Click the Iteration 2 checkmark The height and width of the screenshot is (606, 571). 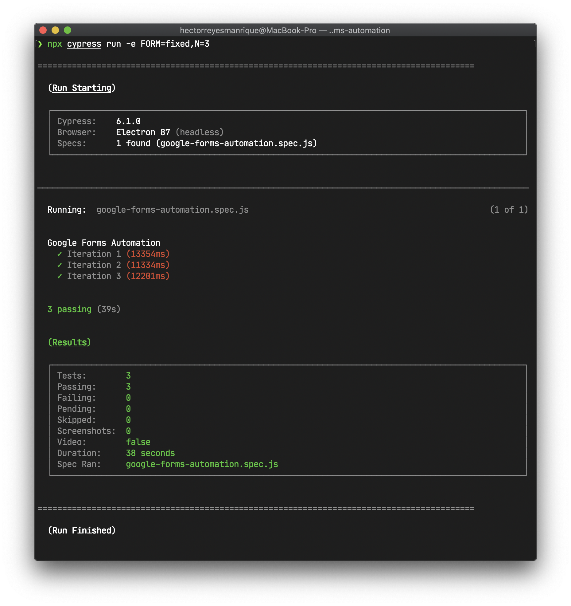point(60,265)
